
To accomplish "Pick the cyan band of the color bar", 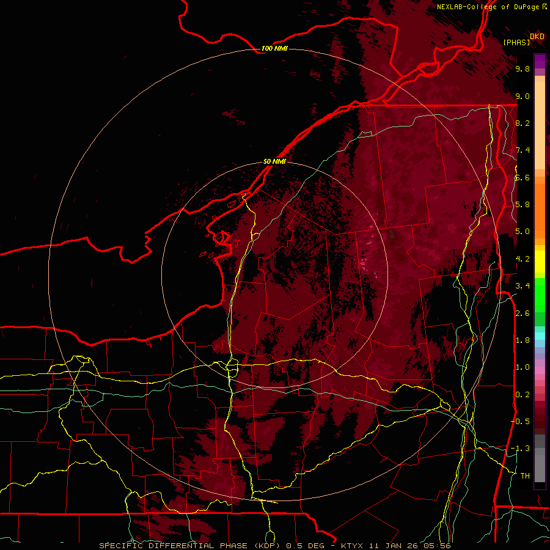I will [x=540, y=335].
